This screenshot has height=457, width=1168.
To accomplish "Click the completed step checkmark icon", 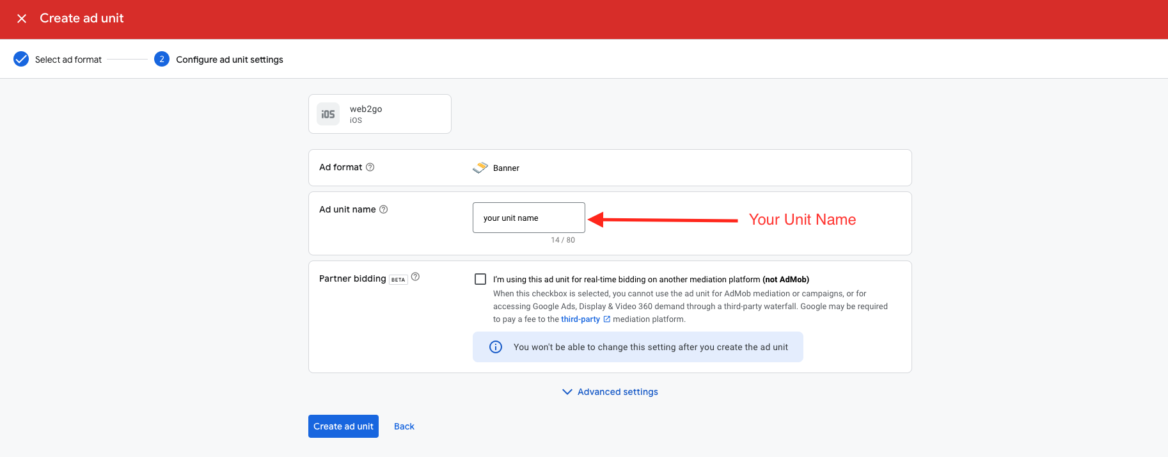I will coord(21,60).
